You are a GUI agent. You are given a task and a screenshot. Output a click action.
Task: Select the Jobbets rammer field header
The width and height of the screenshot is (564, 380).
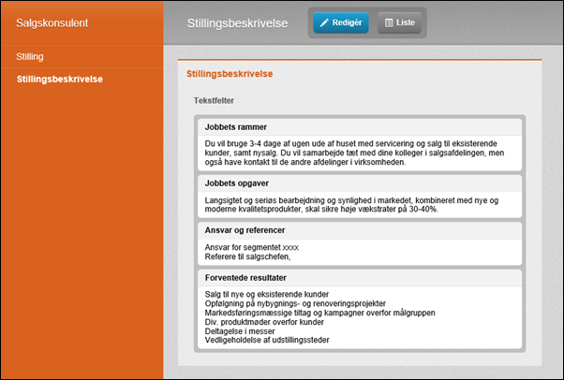[236, 127]
